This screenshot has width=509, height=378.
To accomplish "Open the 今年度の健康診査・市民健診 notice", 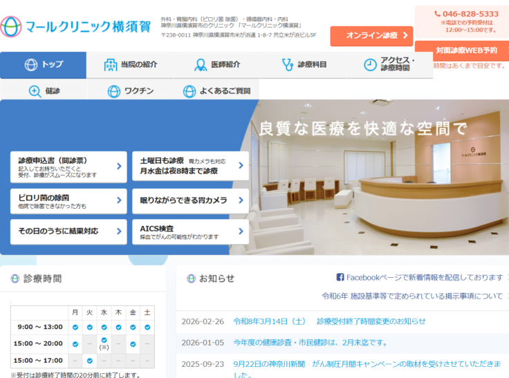I will (310, 343).
